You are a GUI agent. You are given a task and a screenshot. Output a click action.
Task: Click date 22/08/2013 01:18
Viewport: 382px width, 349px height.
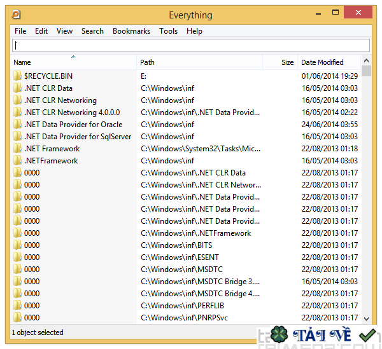tap(330, 148)
